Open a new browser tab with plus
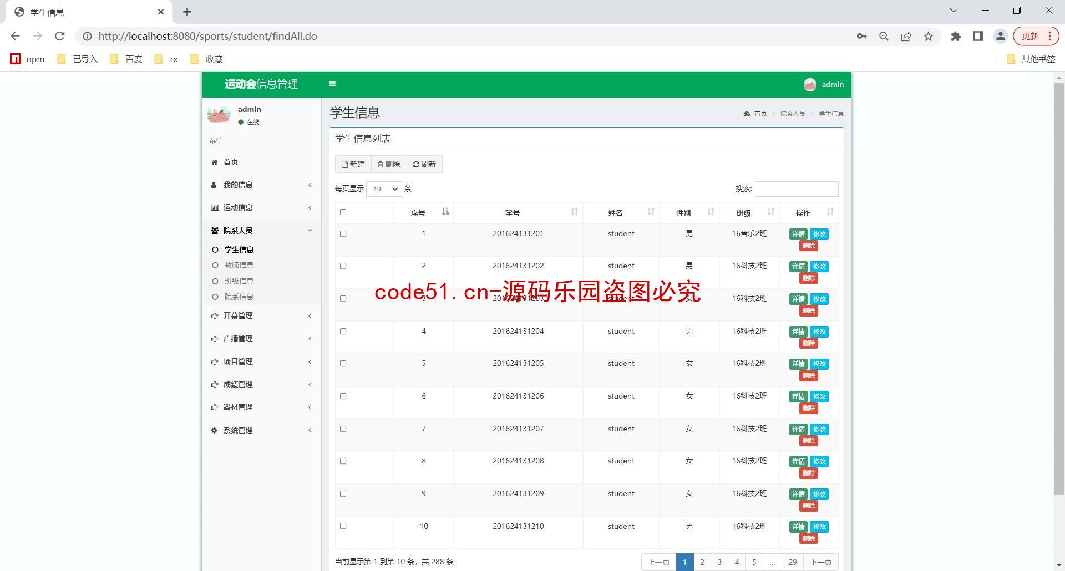This screenshot has height=571, width=1065. (x=187, y=12)
